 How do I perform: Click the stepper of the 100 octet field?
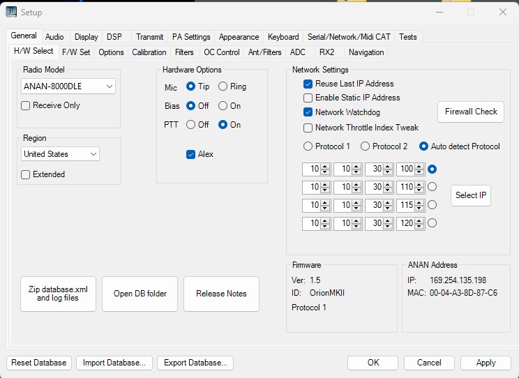(419, 169)
